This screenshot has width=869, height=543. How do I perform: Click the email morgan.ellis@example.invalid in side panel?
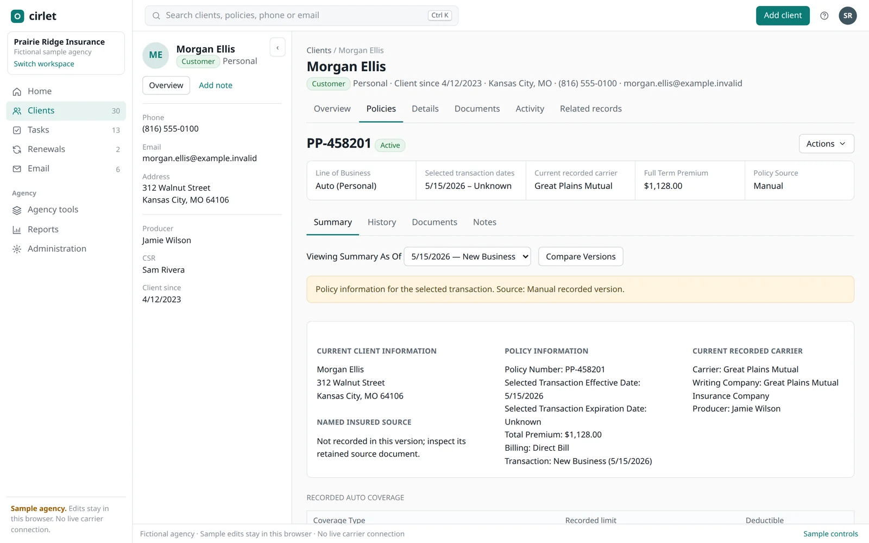(x=199, y=159)
